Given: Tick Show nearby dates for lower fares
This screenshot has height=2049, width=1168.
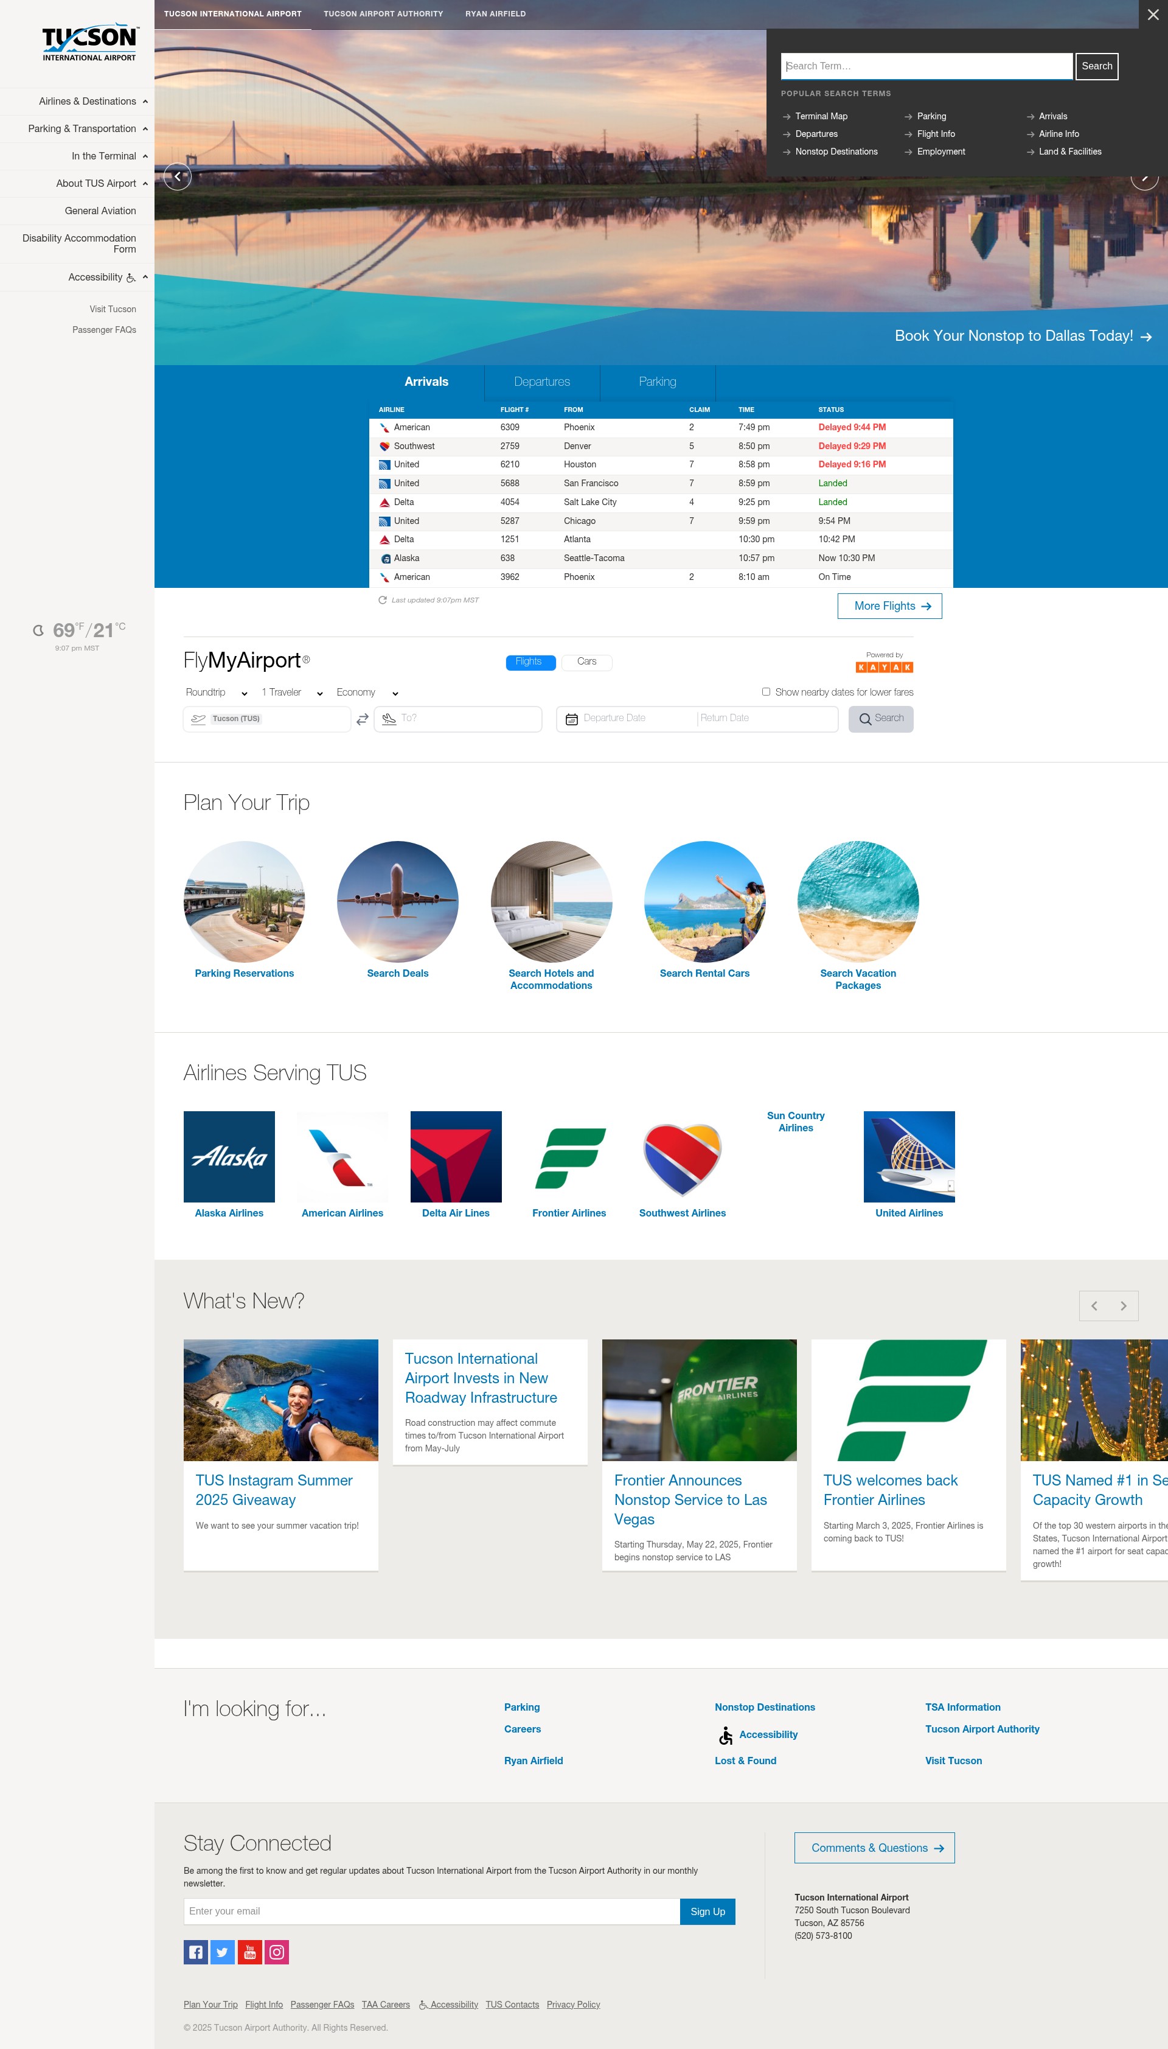Looking at the screenshot, I should [x=766, y=691].
